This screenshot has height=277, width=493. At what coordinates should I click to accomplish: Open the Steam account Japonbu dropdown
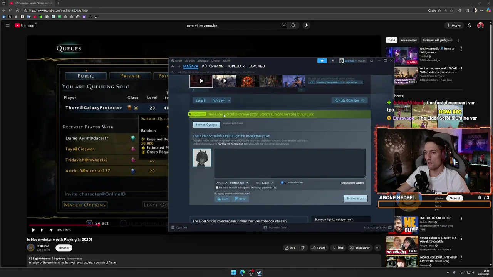click(x=352, y=61)
